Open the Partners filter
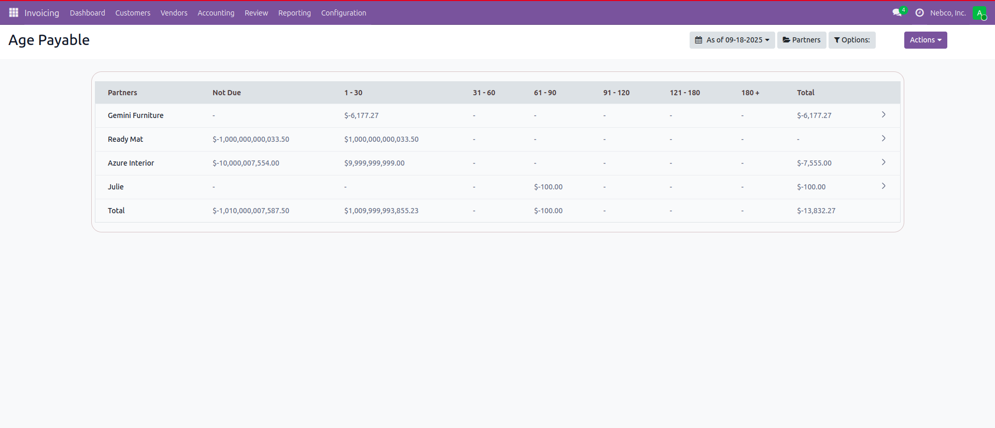 [x=801, y=40]
